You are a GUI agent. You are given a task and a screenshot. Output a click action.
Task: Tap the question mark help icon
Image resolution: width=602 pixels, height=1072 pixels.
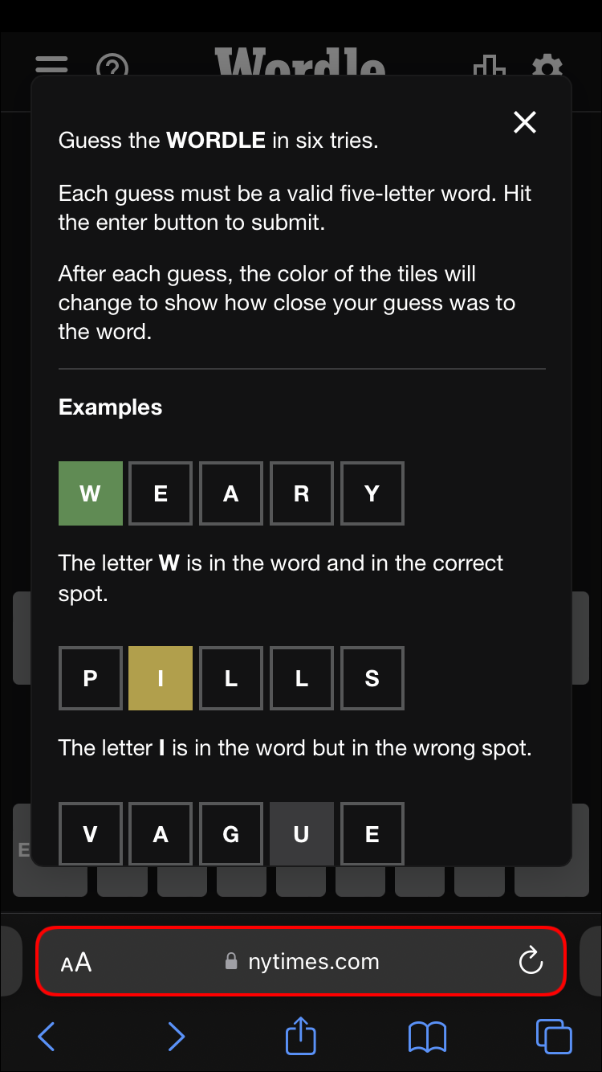(x=112, y=66)
